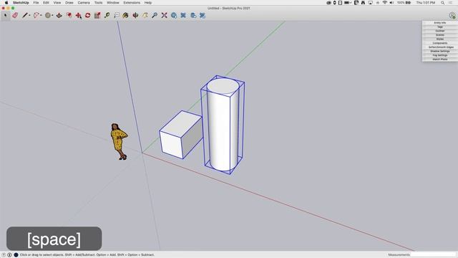
Task: Open the Camera menu
Action: pos(84,3)
